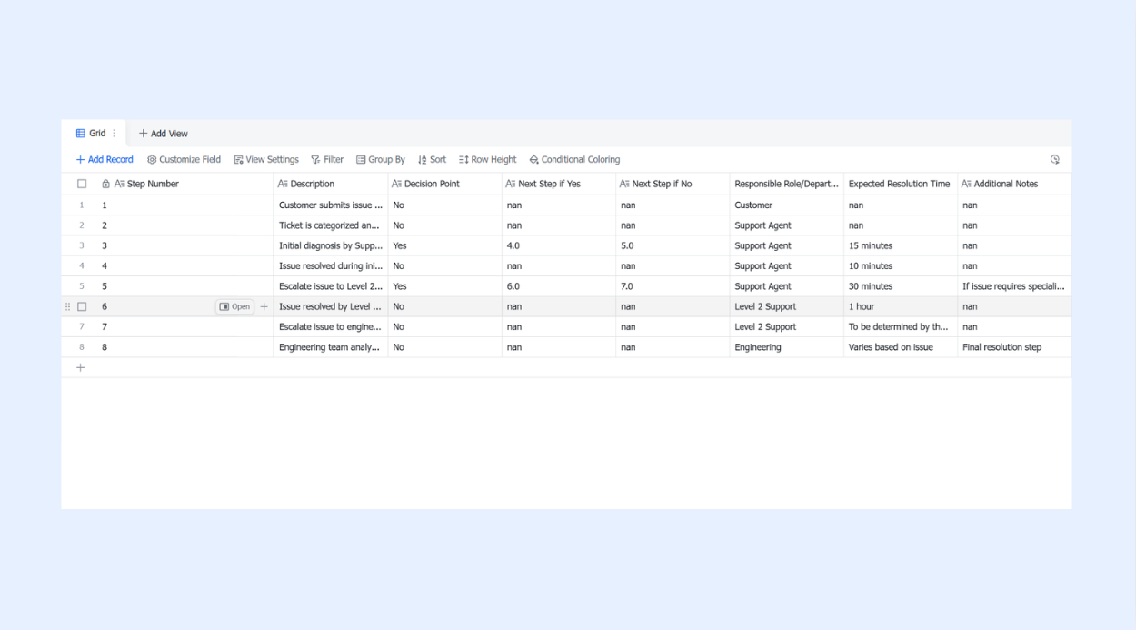Select the '4.0' Next Step if Yes cell
1136x630 pixels.
(559, 245)
